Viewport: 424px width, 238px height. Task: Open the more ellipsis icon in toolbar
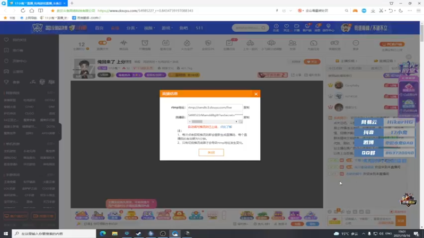(x=356, y=45)
